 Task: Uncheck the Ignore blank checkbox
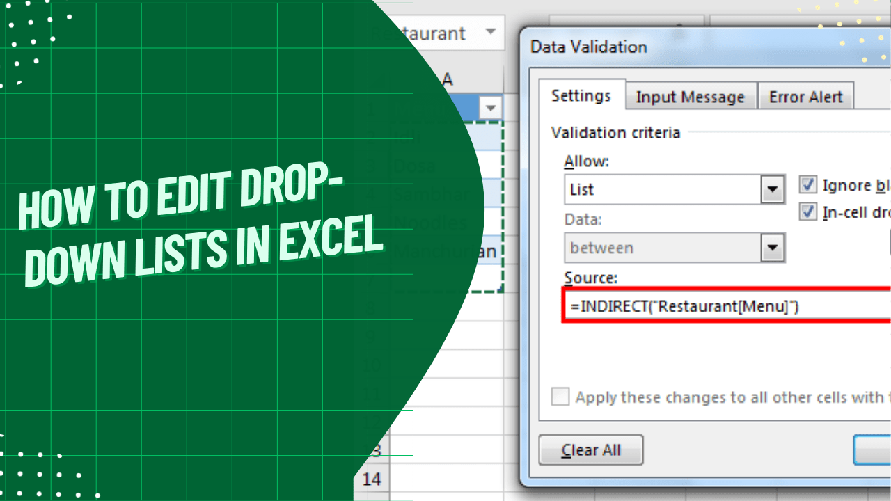pos(808,185)
